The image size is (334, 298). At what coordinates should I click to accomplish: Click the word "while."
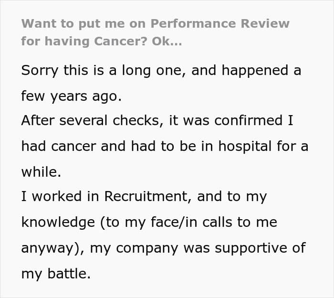[41, 172]
